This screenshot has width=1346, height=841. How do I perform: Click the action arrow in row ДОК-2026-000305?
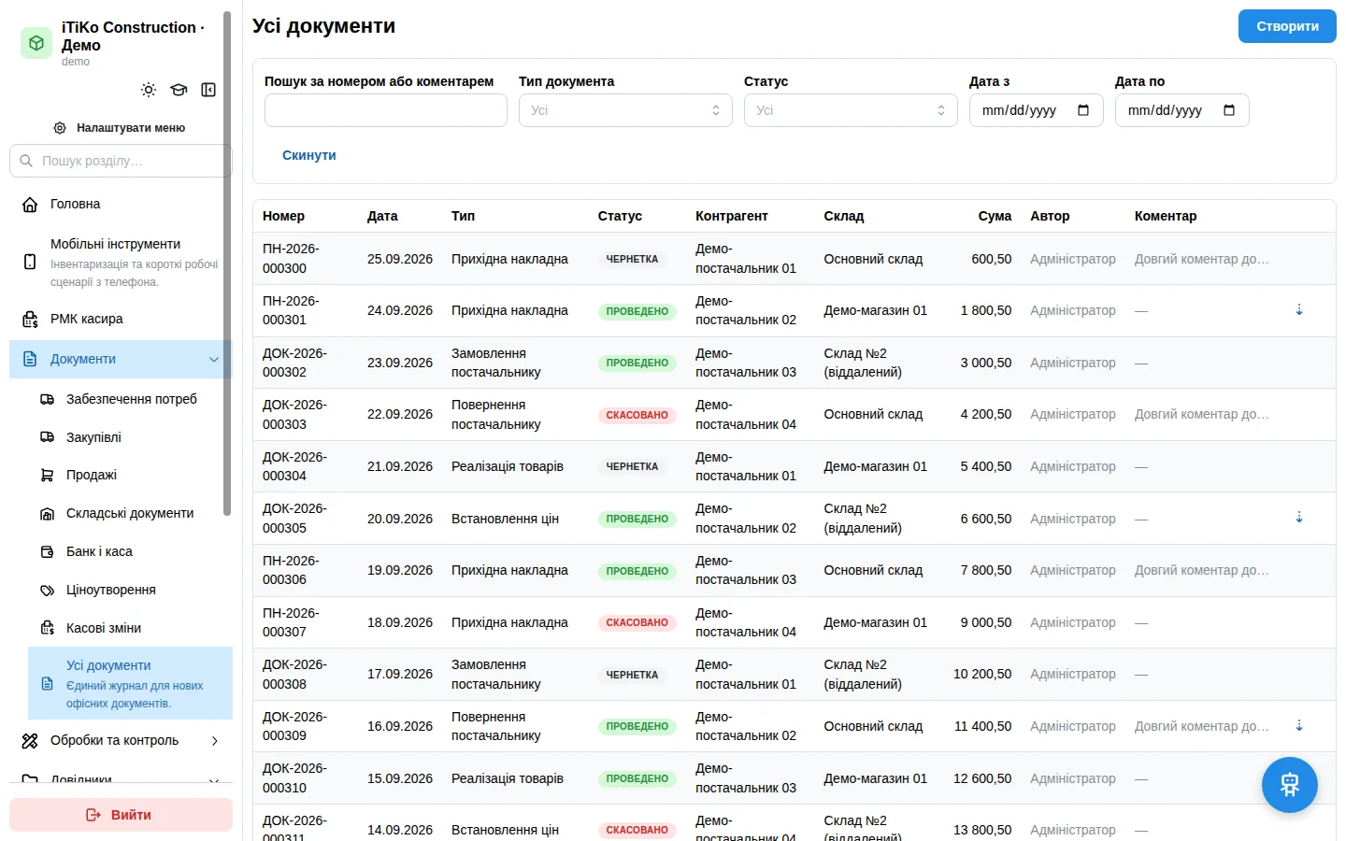click(x=1299, y=517)
